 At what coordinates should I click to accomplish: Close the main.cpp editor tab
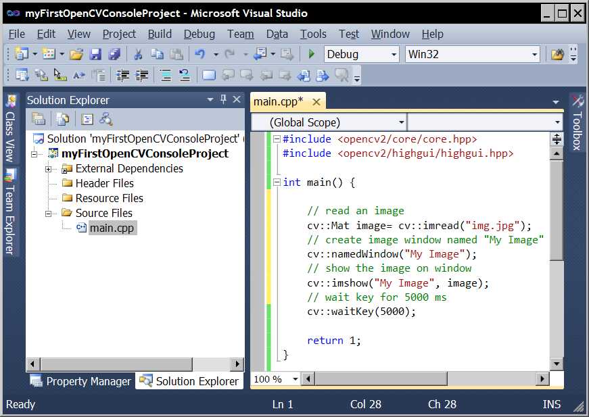point(316,102)
